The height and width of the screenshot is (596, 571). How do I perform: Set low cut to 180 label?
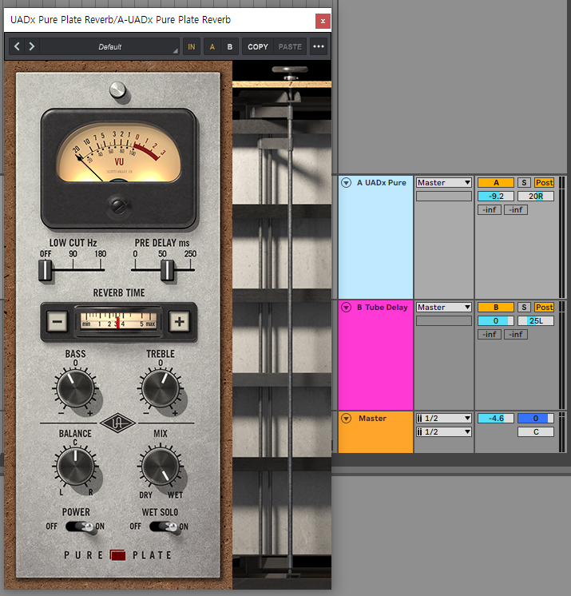[101, 254]
